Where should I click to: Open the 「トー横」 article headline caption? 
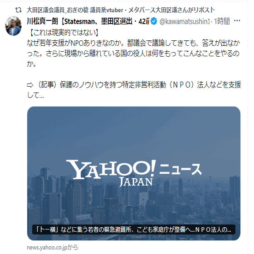(x=134, y=230)
